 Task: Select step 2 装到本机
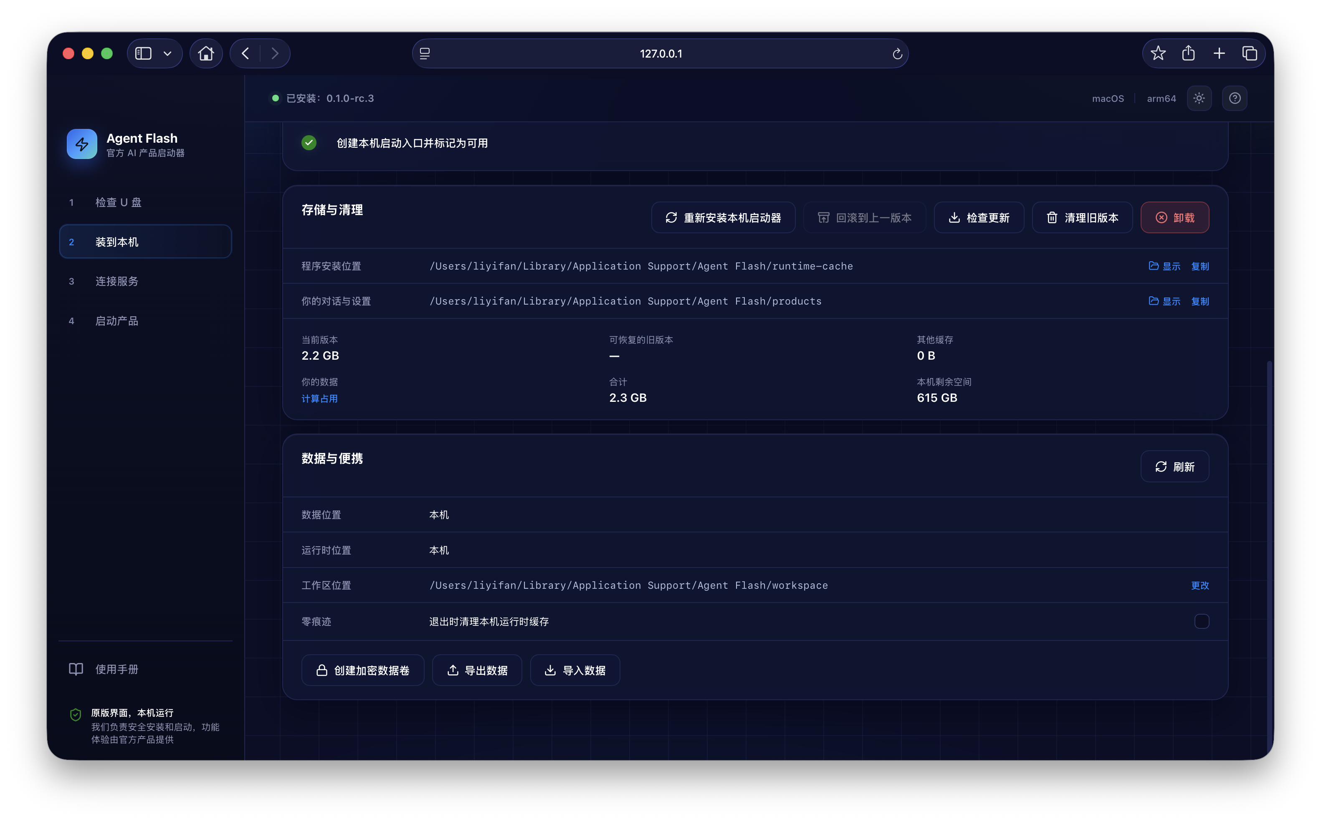tap(145, 242)
